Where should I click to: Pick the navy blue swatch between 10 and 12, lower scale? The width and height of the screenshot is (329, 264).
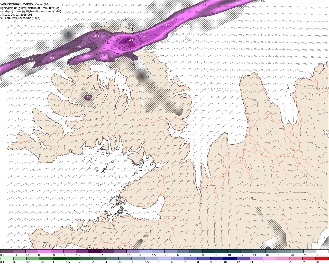[230, 258]
